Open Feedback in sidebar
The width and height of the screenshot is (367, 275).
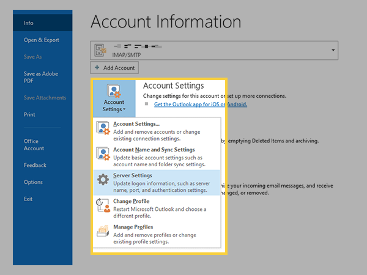click(x=35, y=166)
